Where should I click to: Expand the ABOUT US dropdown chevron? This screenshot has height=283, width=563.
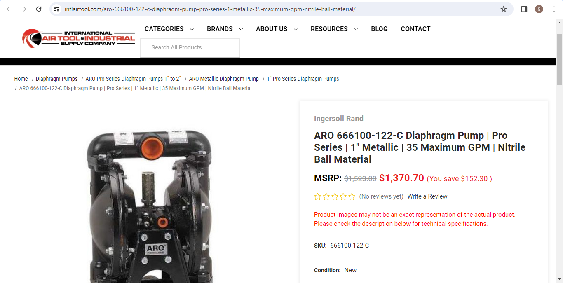point(296,29)
